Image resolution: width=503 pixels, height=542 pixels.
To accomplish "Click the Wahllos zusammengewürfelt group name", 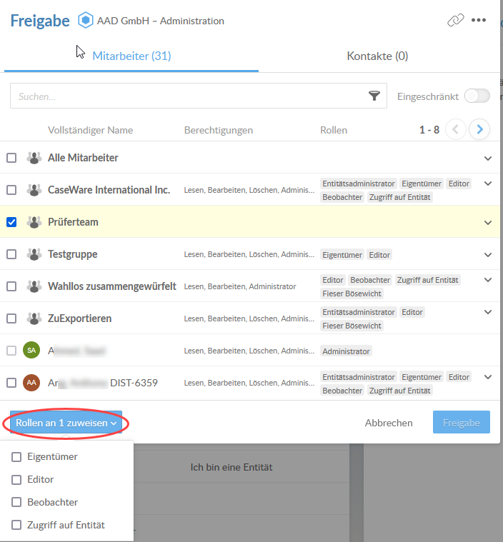I will (x=111, y=286).
